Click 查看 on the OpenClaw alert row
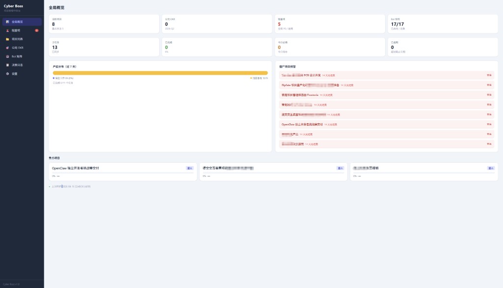Image resolution: width=503 pixels, height=288 pixels. [x=489, y=124]
